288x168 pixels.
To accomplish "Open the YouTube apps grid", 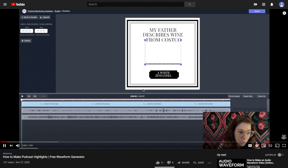I will coord(264,4).
